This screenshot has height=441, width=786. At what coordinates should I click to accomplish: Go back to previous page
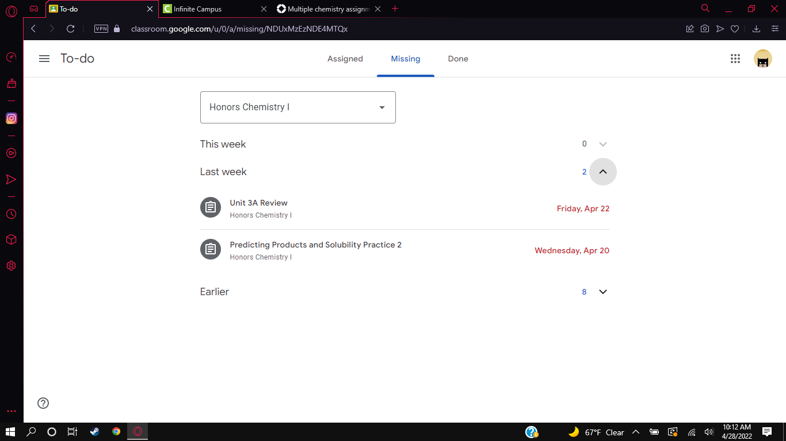(33, 29)
